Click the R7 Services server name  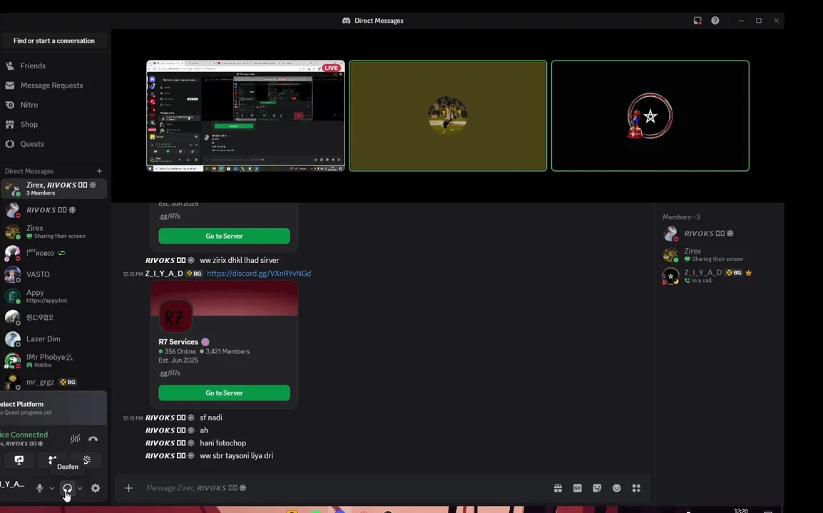coord(178,341)
